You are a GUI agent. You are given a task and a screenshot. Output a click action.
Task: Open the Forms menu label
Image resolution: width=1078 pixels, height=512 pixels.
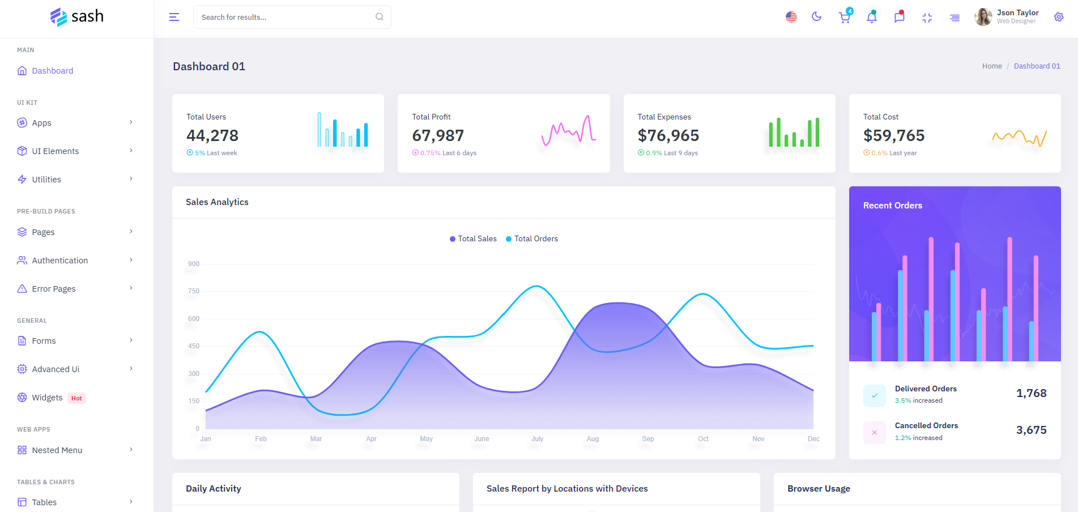pos(44,341)
